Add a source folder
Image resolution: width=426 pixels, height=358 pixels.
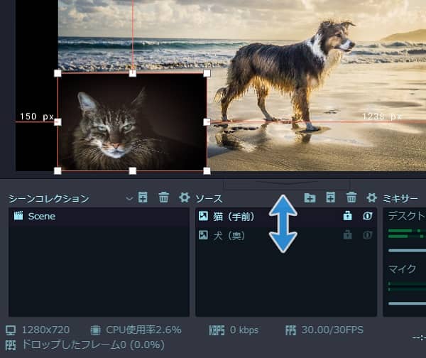pyautogui.click(x=310, y=197)
